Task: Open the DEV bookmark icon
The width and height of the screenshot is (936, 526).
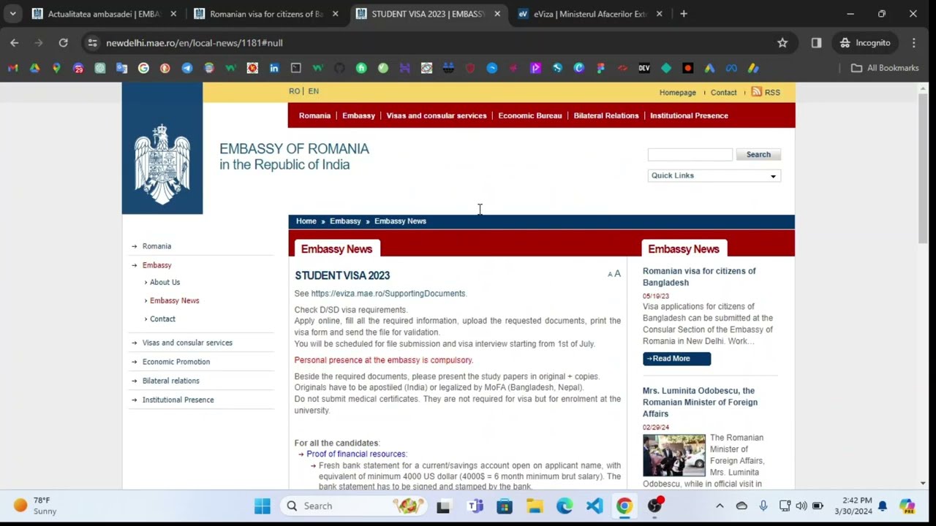Action: tap(644, 68)
